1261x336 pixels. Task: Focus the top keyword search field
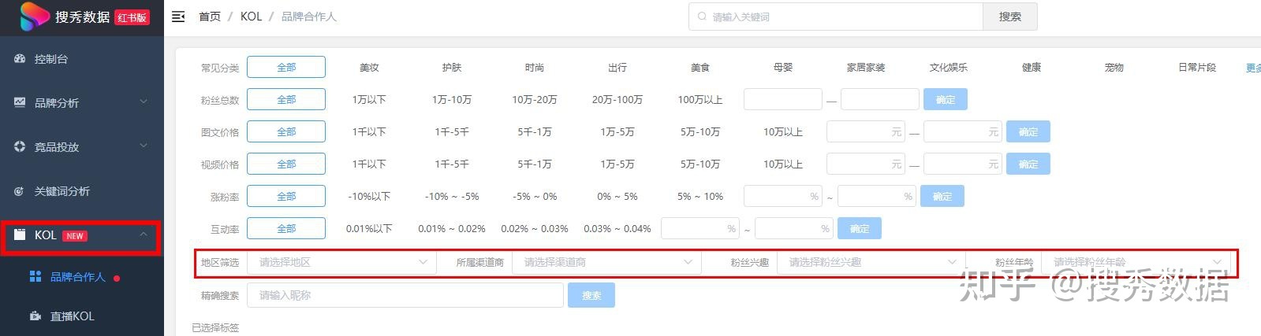click(836, 17)
